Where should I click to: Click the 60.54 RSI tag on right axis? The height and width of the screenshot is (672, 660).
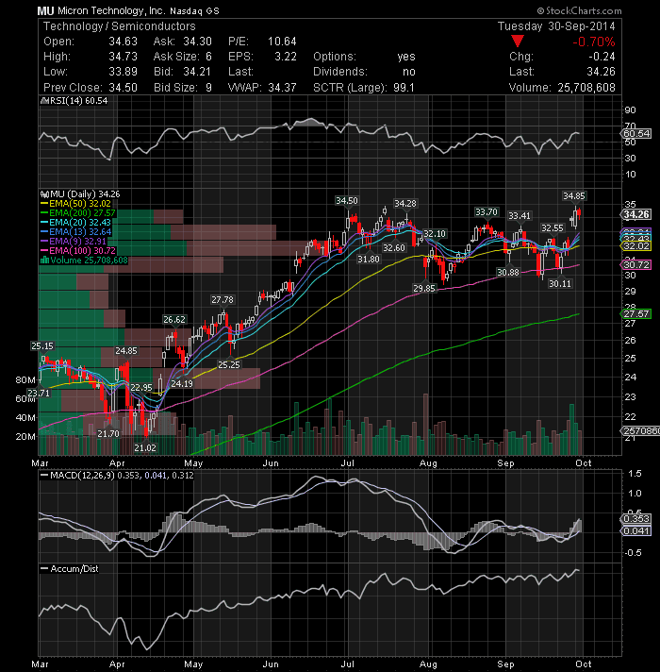[x=636, y=134]
